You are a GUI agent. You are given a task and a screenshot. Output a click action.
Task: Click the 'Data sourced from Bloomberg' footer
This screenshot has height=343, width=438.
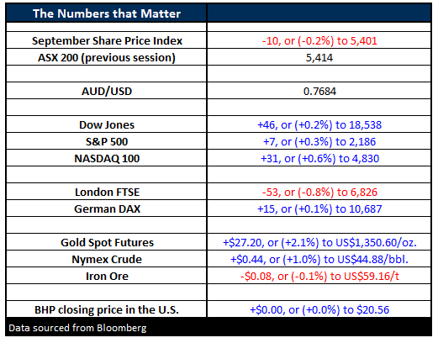(x=77, y=328)
